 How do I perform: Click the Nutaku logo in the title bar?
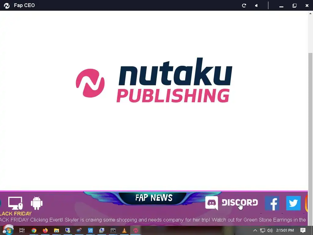click(x=7, y=6)
